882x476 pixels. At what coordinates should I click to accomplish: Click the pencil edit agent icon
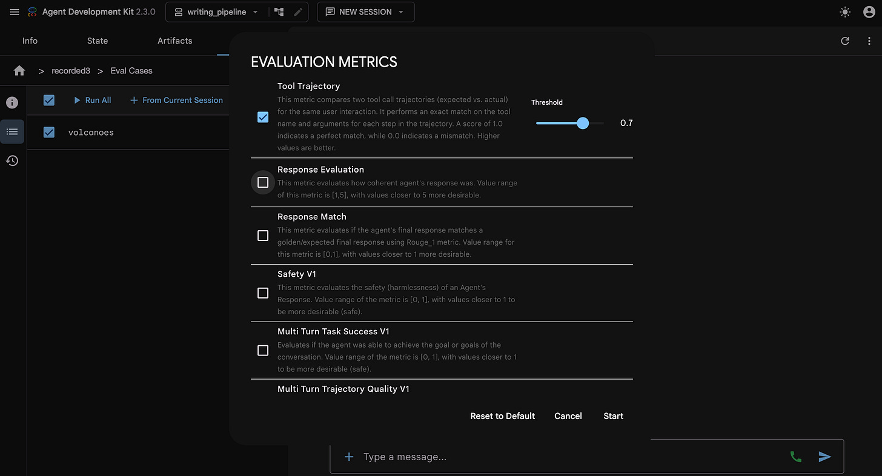click(x=298, y=12)
